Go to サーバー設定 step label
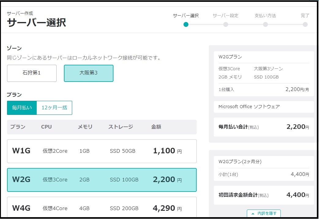319x219 pixels. click(225, 16)
